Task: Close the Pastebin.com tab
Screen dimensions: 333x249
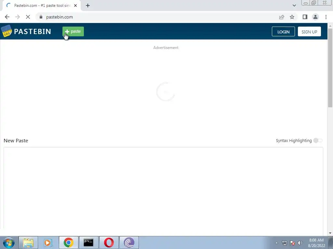Action: pyautogui.click(x=75, y=6)
